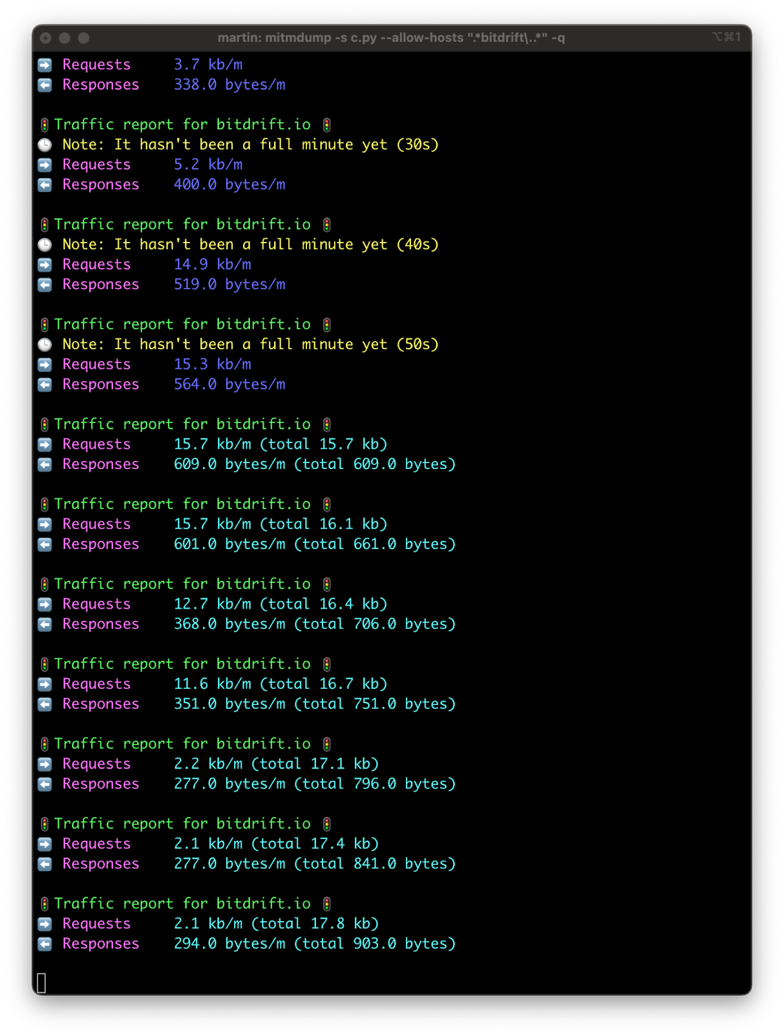The width and height of the screenshot is (784, 1035).
Task: Minimize the terminal window
Action: [65, 38]
